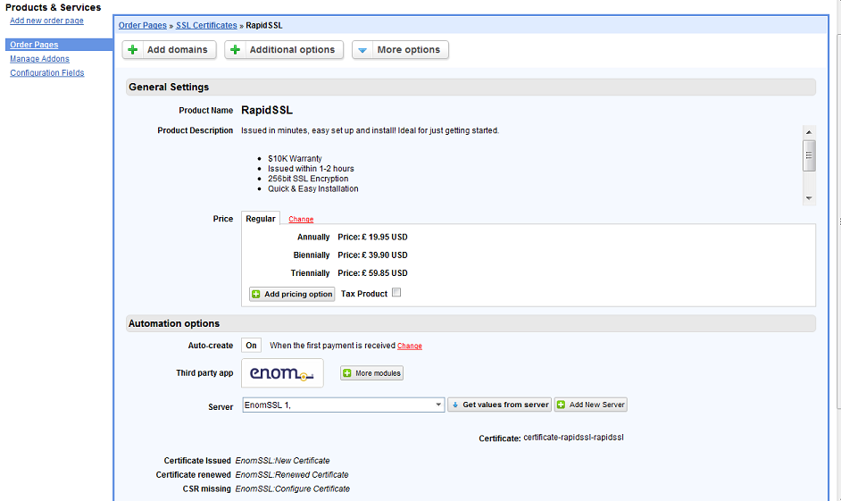Click the Change link next to Regular price

point(301,219)
